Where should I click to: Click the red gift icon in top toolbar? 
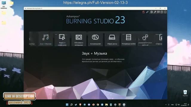tap(144, 12)
